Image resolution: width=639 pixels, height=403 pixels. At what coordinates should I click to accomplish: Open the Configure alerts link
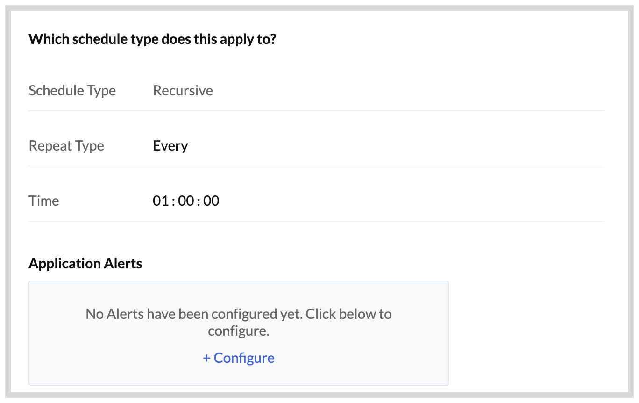pos(244,358)
